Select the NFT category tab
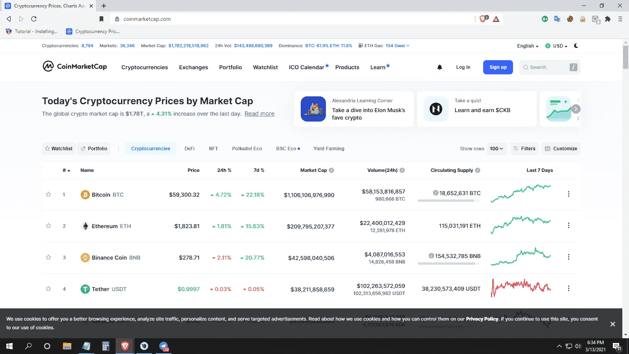 213,149
